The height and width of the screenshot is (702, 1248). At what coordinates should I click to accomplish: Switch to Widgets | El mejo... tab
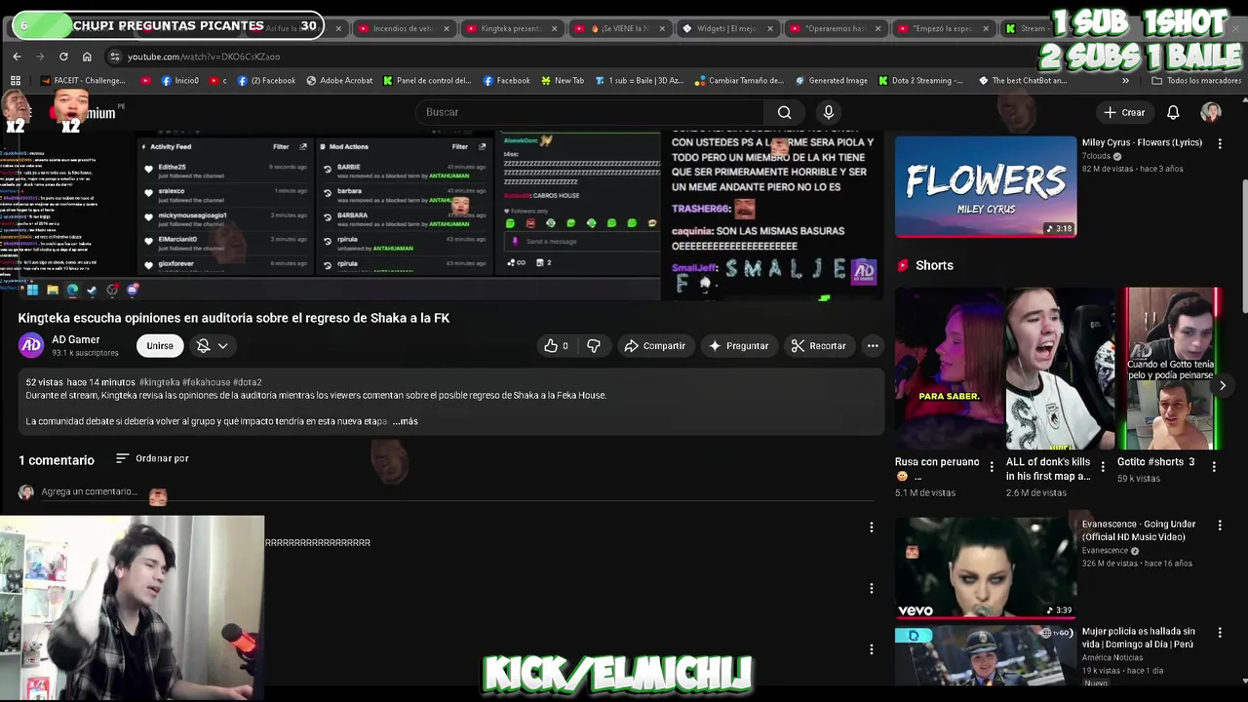coord(726,28)
